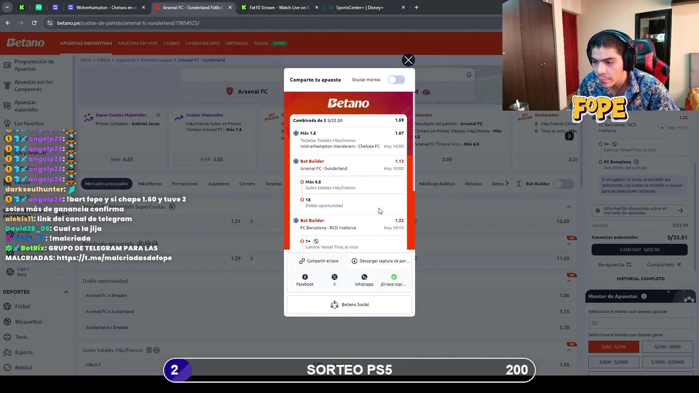Screen dimensions: 699x393
Task: Open the browser tab search dropdown
Action: [7, 8]
